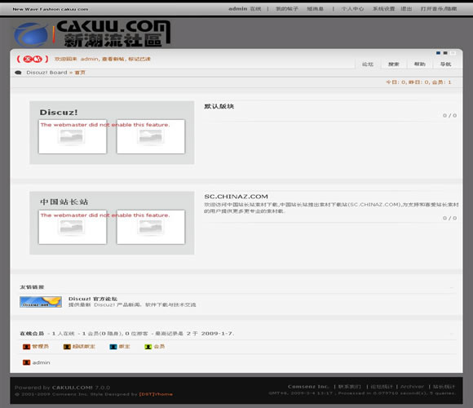The width and height of the screenshot is (473, 408).
Task: Click 联系我们 footer link
Action: [x=349, y=387]
